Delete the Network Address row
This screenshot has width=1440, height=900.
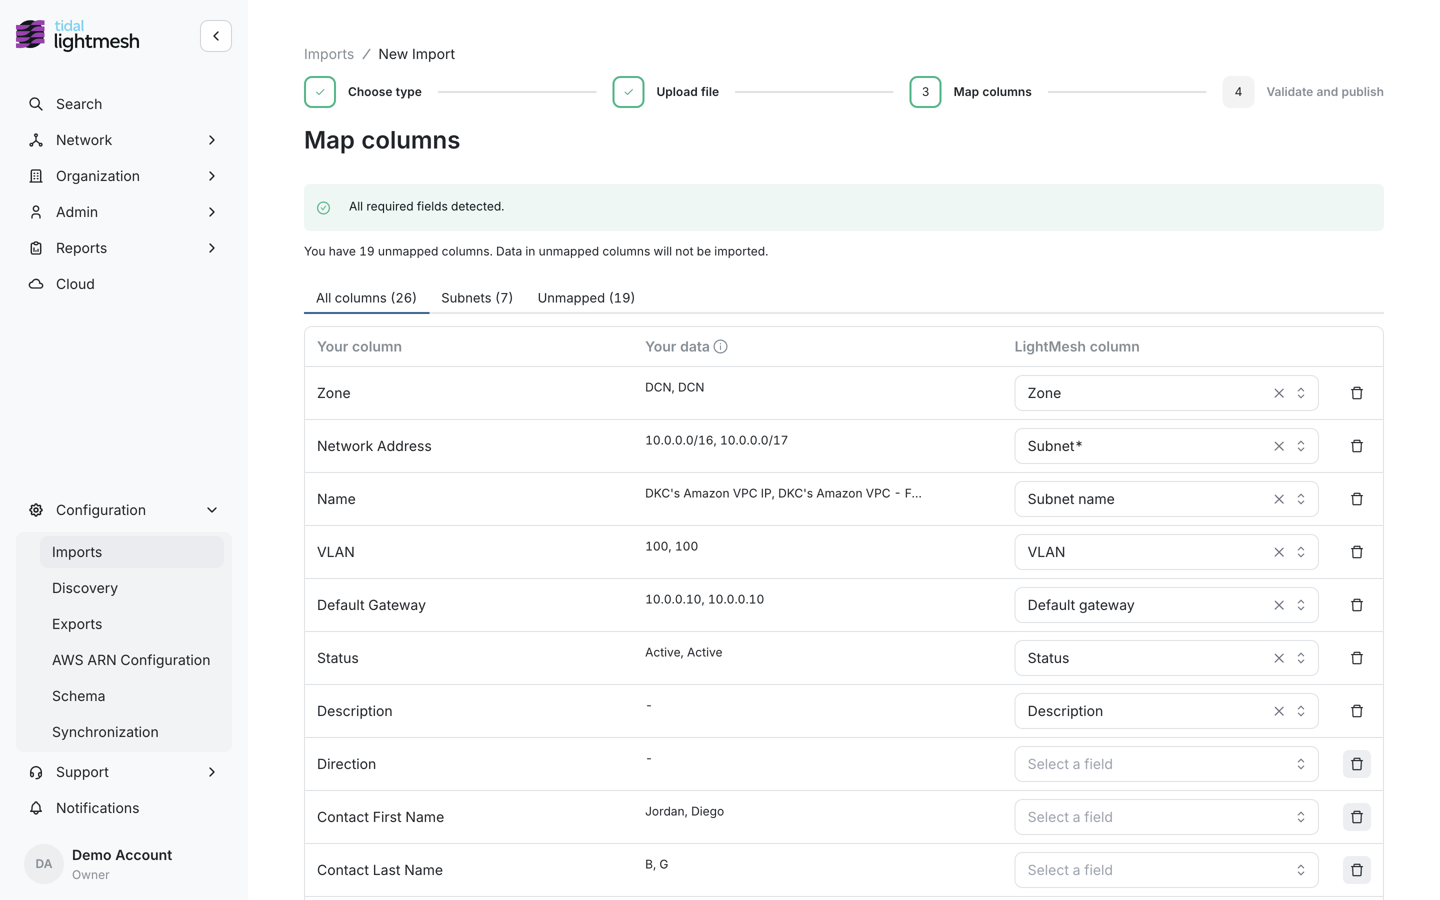(1356, 446)
